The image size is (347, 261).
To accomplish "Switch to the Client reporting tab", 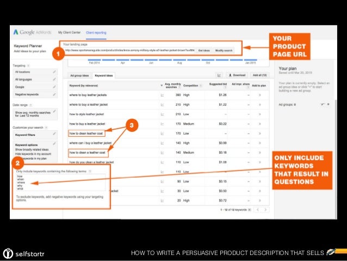I will (96, 33).
